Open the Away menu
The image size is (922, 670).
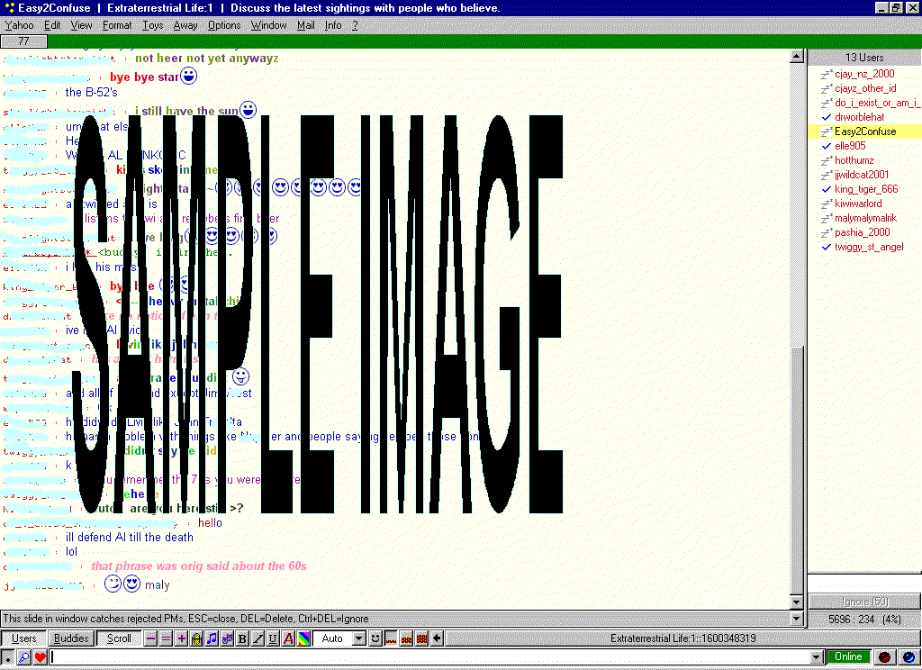tap(185, 25)
